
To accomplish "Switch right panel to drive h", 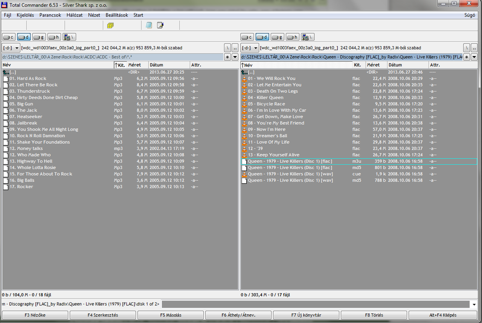I will (292, 37).
